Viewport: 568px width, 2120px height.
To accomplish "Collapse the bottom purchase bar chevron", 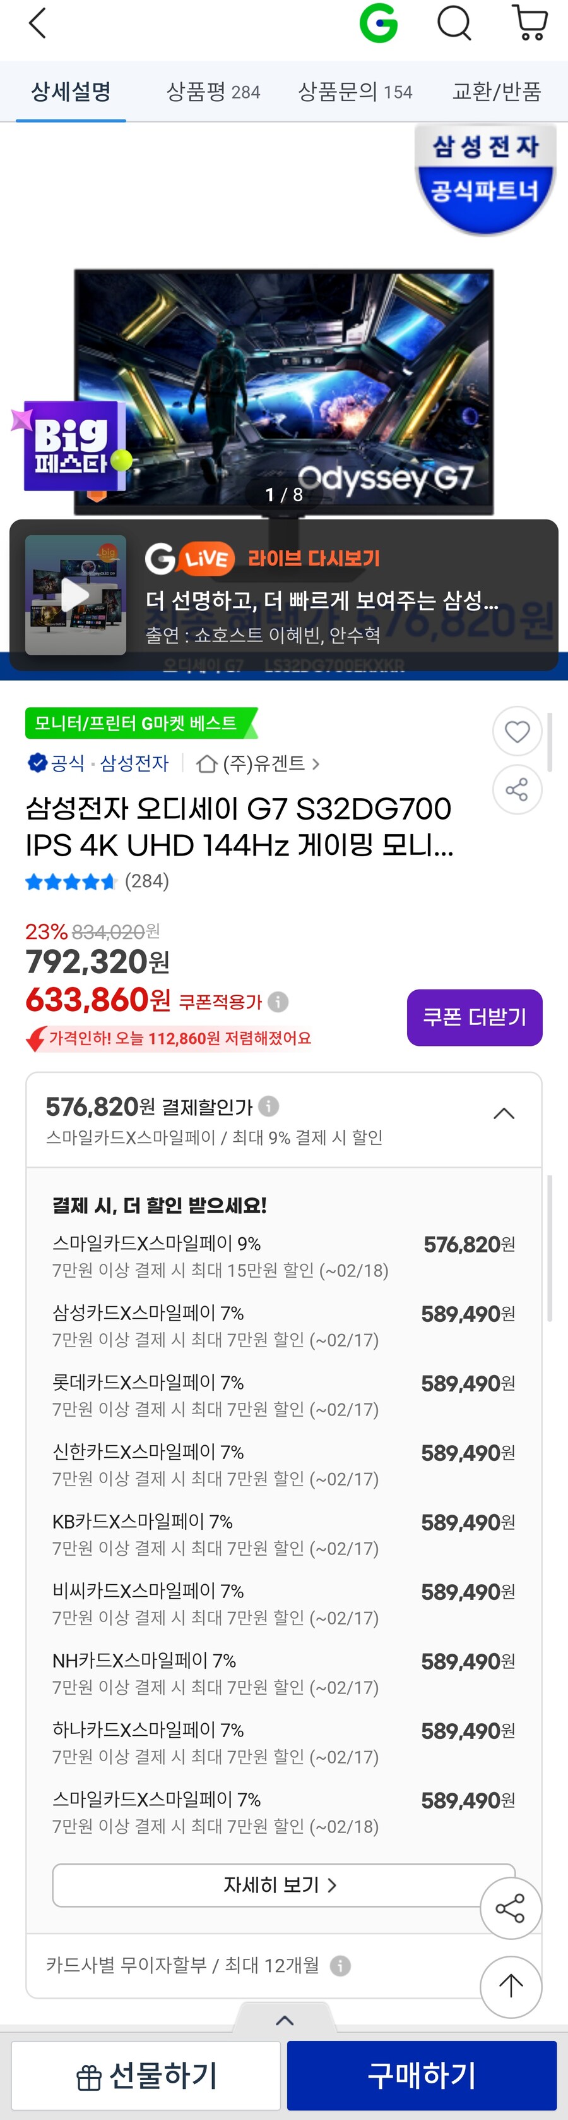I will click(x=283, y=2019).
